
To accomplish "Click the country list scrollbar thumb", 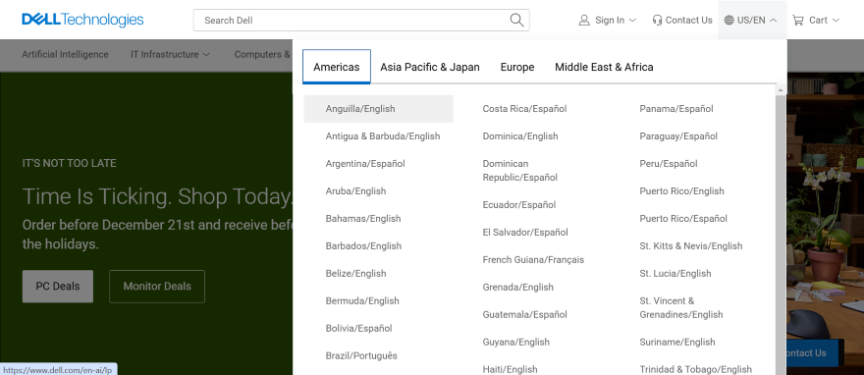I will [781, 235].
